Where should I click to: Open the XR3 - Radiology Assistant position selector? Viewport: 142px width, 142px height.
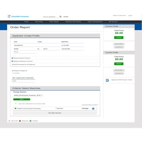tap(23, 78)
